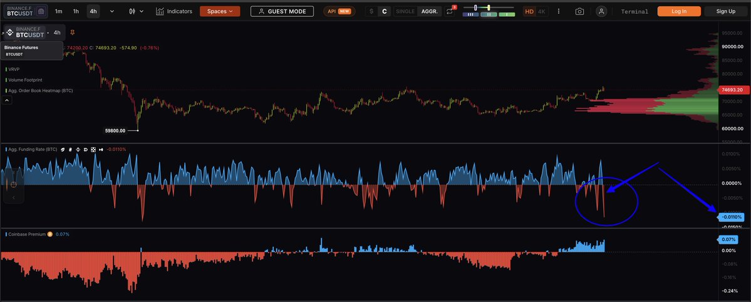Adjust the heatmap intensity slider handle
This screenshot has width=751, height=302.
pos(476,8)
